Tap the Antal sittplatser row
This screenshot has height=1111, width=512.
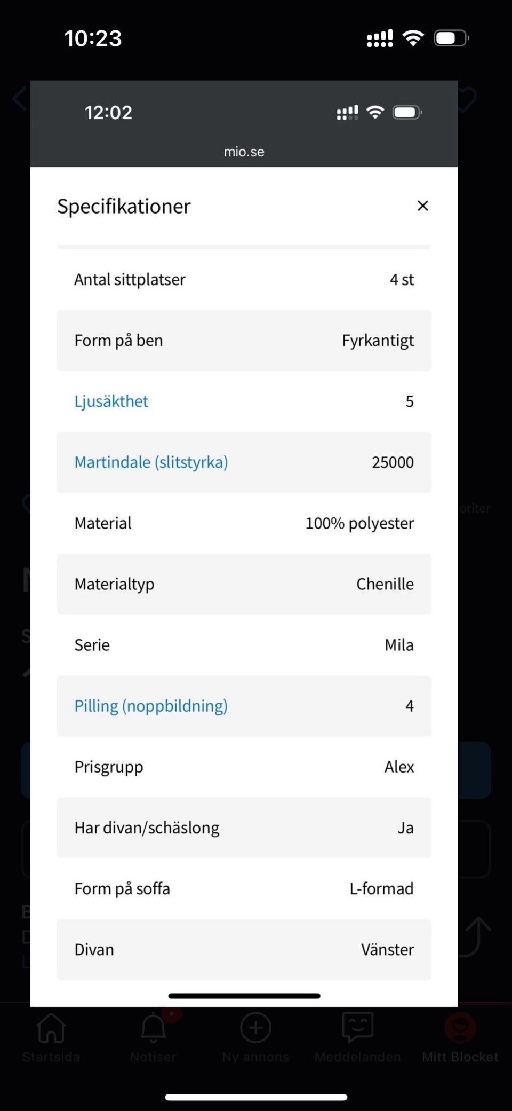244,280
